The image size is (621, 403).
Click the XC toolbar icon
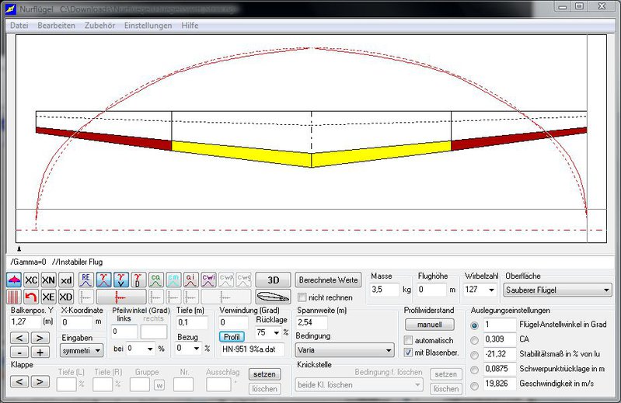click(x=31, y=280)
